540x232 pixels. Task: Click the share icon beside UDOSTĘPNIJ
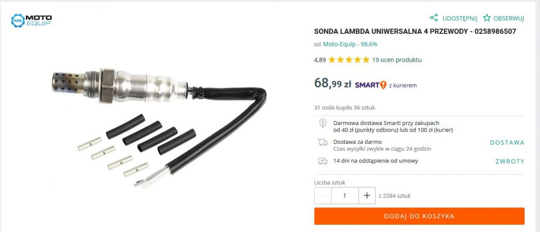click(x=434, y=18)
